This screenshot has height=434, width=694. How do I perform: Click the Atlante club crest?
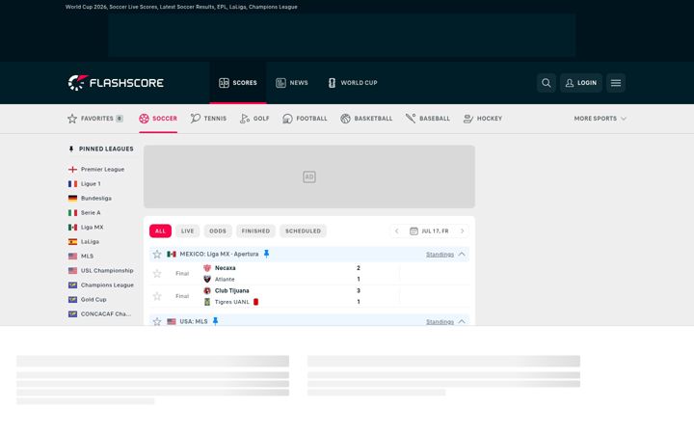(207, 279)
